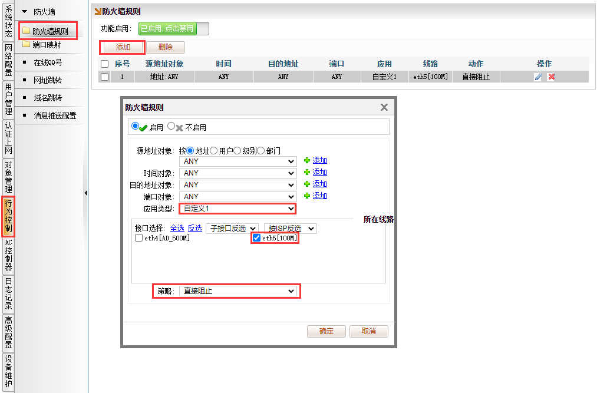The height and width of the screenshot is (393, 597).
Task: Click green plus icon beside 端口对象
Action: point(306,196)
